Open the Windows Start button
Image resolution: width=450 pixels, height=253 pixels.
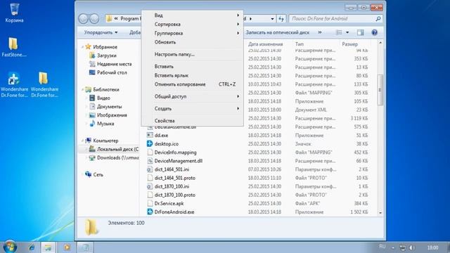pyautogui.click(x=9, y=247)
